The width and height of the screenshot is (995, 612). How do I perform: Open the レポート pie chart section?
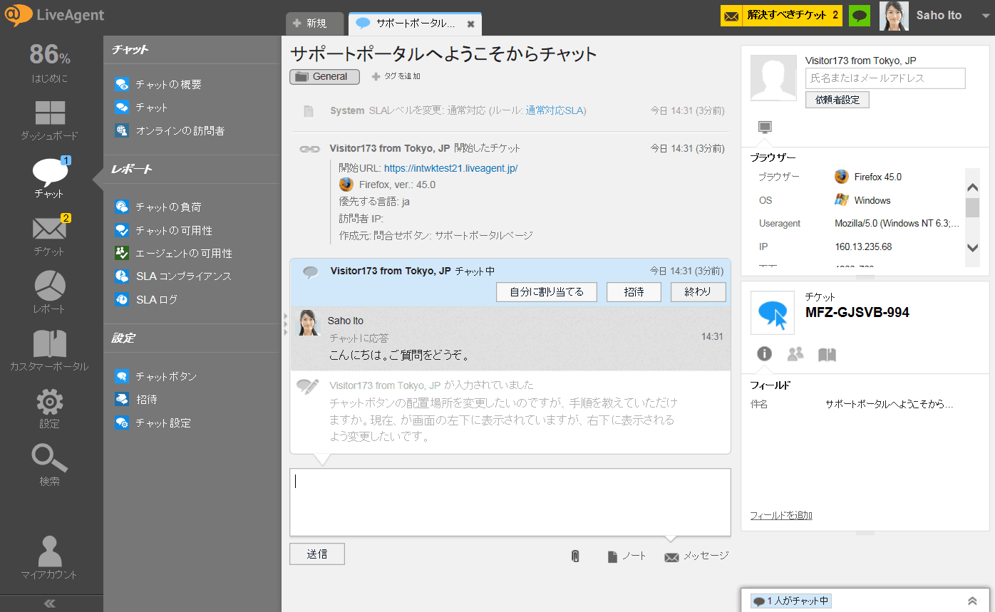[x=49, y=293]
